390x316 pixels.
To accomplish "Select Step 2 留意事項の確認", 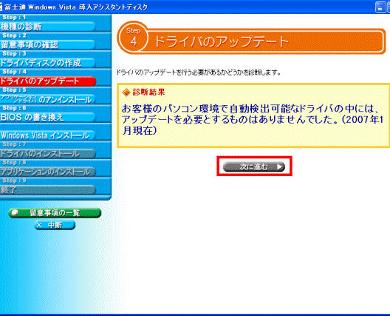I will tap(48, 44).
